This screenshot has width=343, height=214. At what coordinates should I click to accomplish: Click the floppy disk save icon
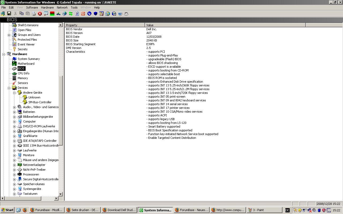9,14
